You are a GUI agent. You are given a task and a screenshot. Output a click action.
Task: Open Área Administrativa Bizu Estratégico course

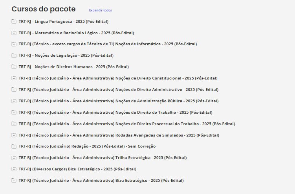pos(101,181)
